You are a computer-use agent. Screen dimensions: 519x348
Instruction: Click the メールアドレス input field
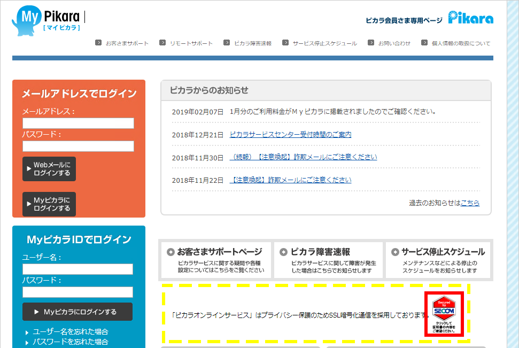click(78, 123)
